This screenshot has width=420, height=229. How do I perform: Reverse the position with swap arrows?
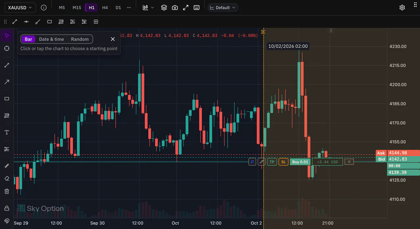[252, 162]
